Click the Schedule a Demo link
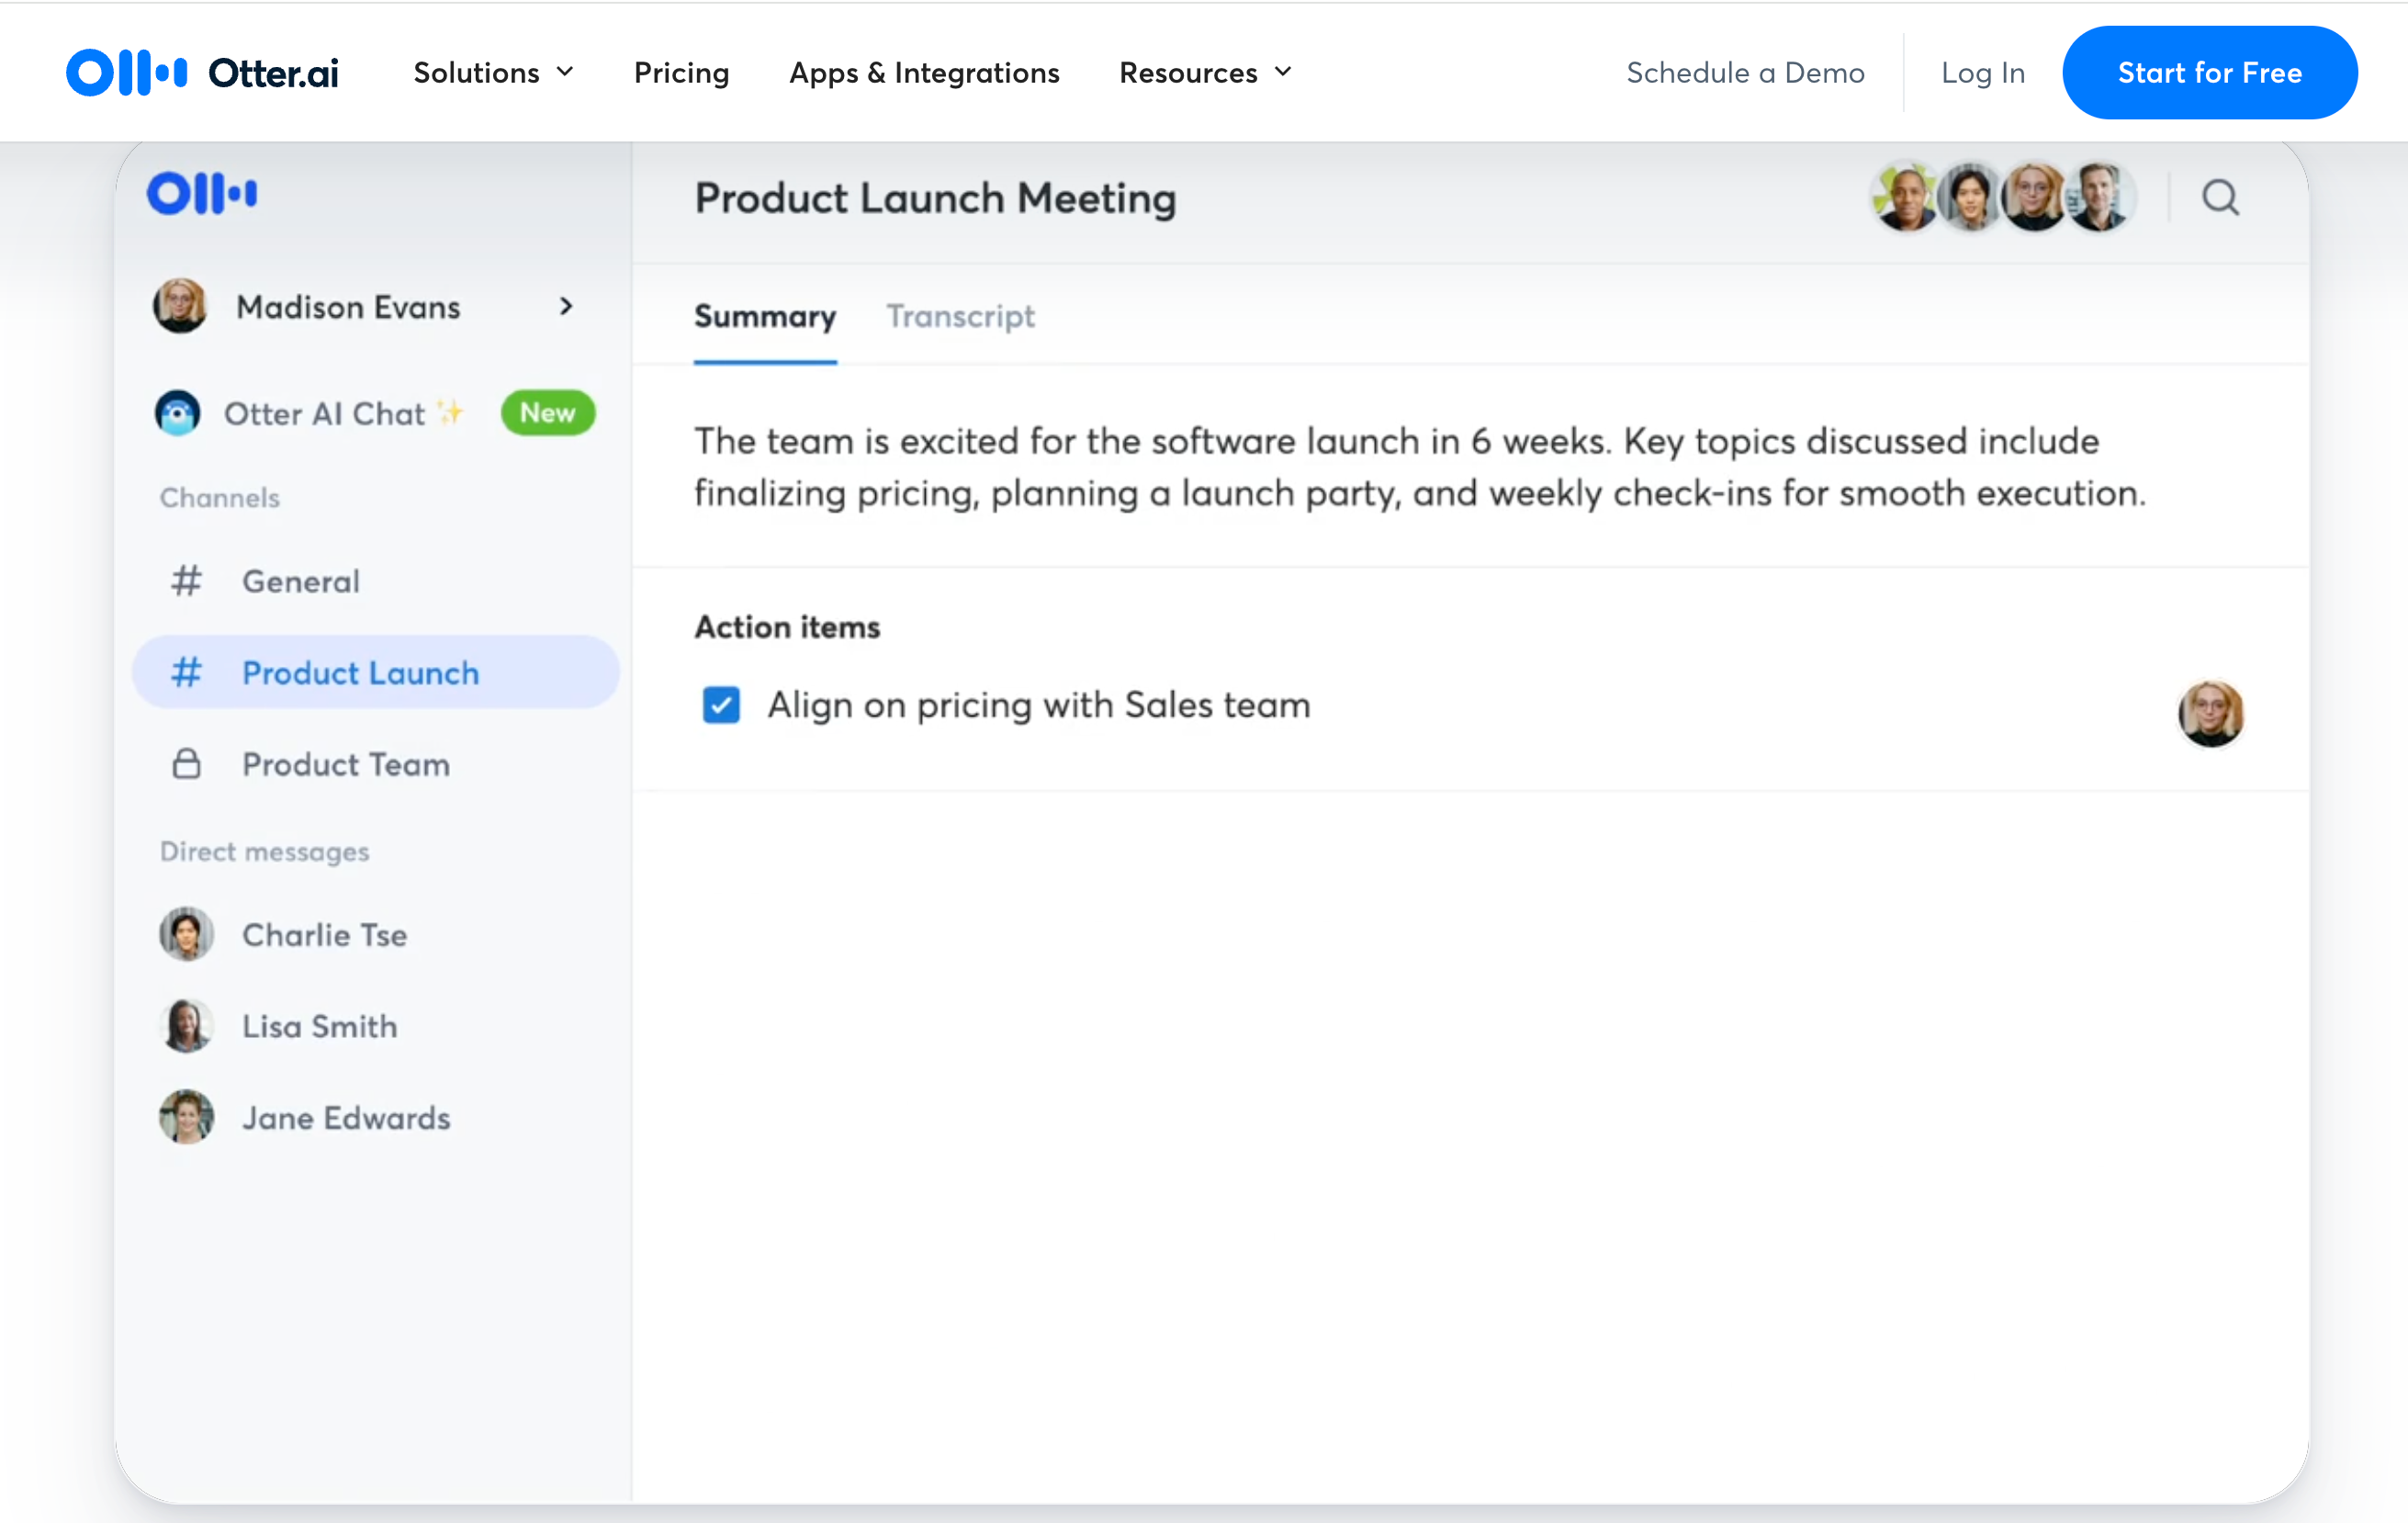Image resolution: width=2408 pixels, height=1523 pixels. (1745, 72)
